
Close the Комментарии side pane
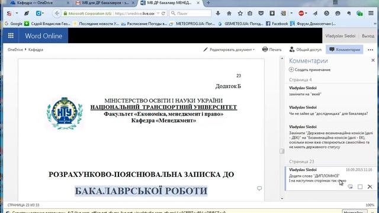(x=373, y=60)
